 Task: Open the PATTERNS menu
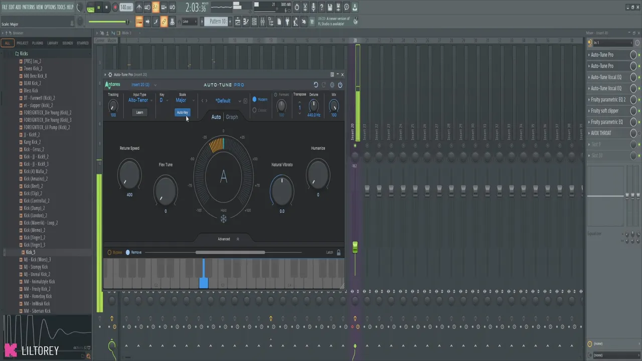point(29,7)
